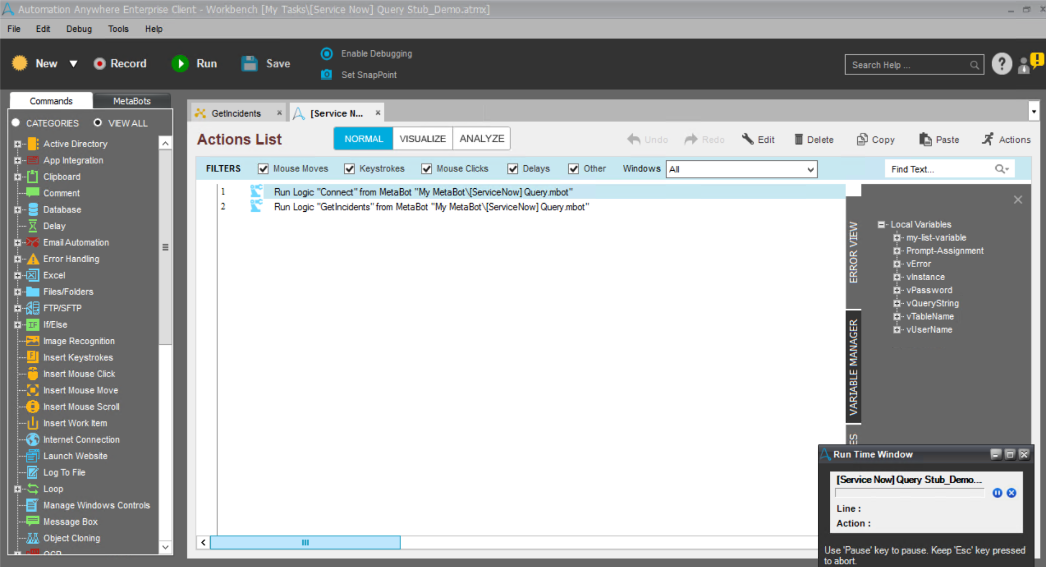
Task: Toggle the Mouse Moves filter checkbox
Action: click(263, 169)
